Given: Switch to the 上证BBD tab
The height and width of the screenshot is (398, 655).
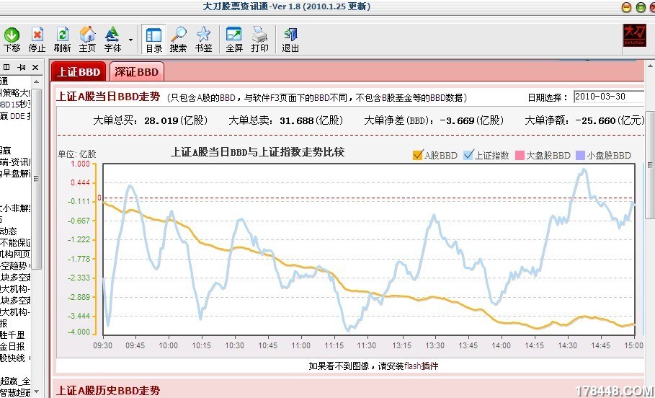Looking at the screenshot, I should [x=79, y=72].
